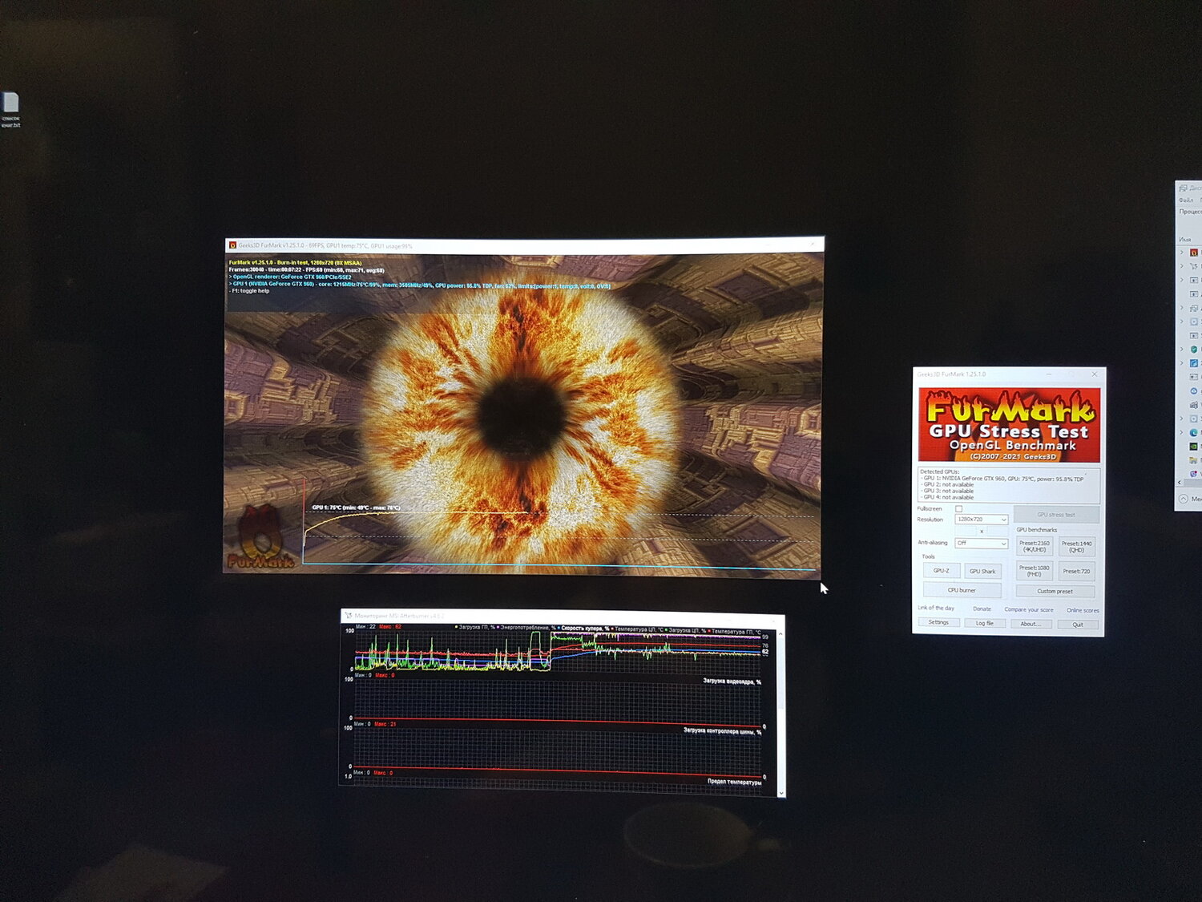Image resolution: width=1202 pixels, height=902 pixels.
Task: Select the FurMark process icon in Task Manager
Action: [1194, 253]
